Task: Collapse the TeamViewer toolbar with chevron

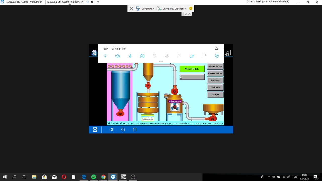Action: [x=190, y=14]
